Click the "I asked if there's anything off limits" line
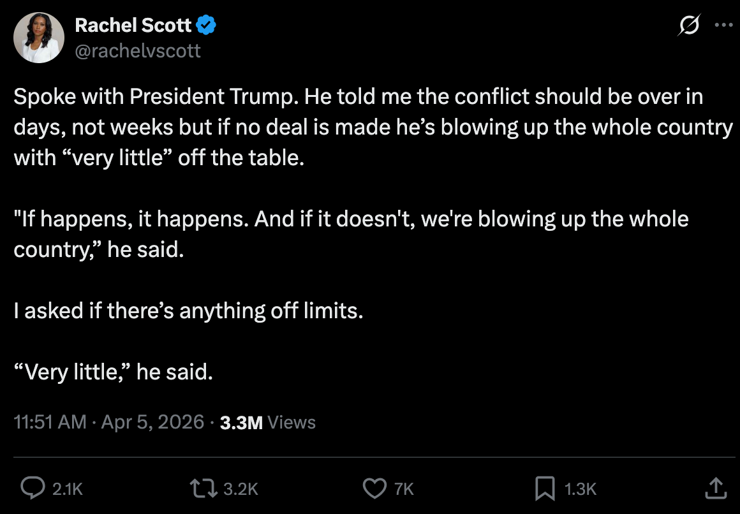740x514 pixels. (188, 311)
